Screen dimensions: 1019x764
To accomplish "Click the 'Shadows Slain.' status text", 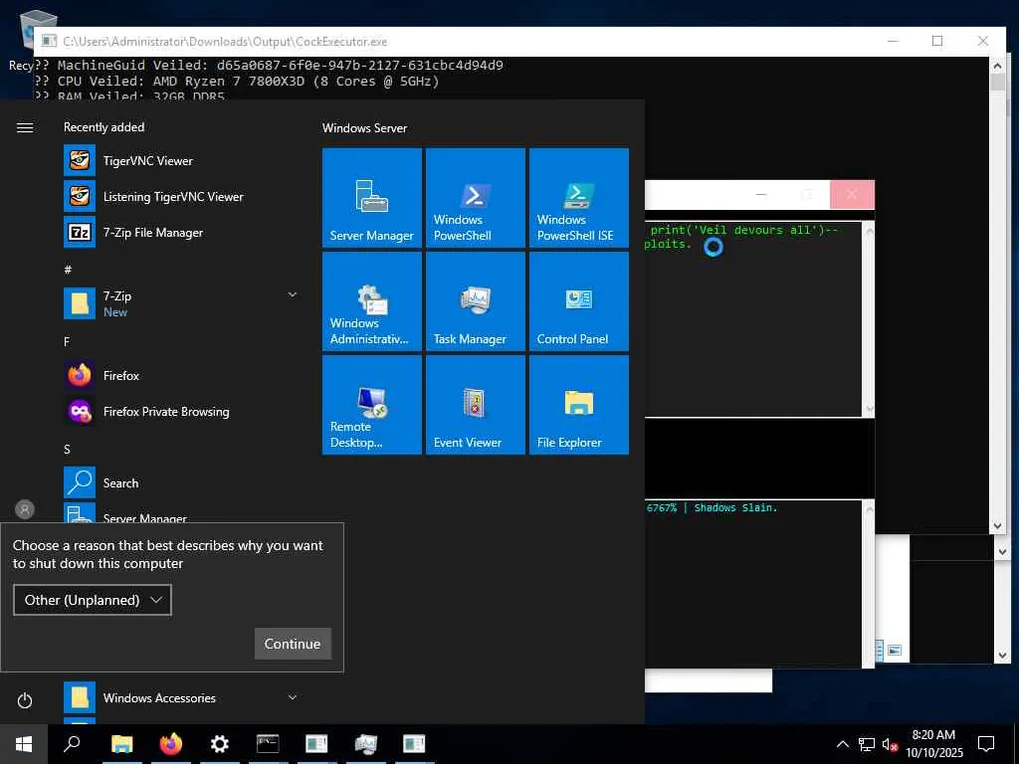I will click(735, 507).
